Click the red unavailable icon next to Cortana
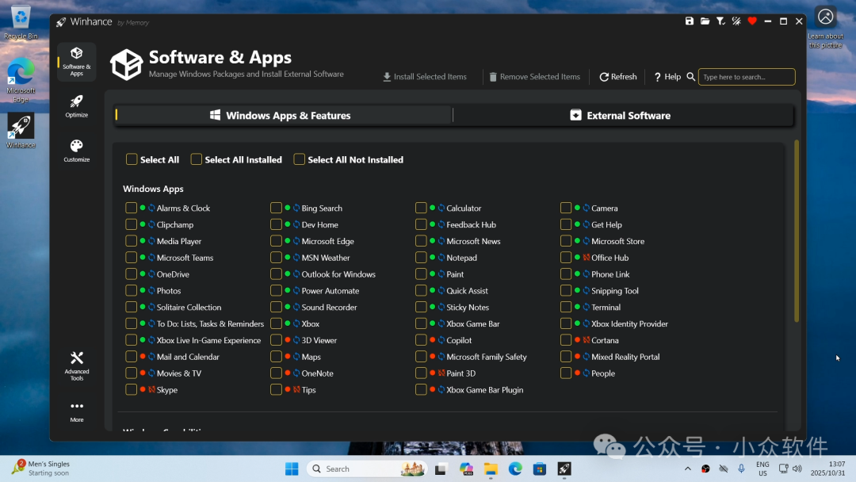856x482 pixels. pyautogui.click(x=587, y=340)
